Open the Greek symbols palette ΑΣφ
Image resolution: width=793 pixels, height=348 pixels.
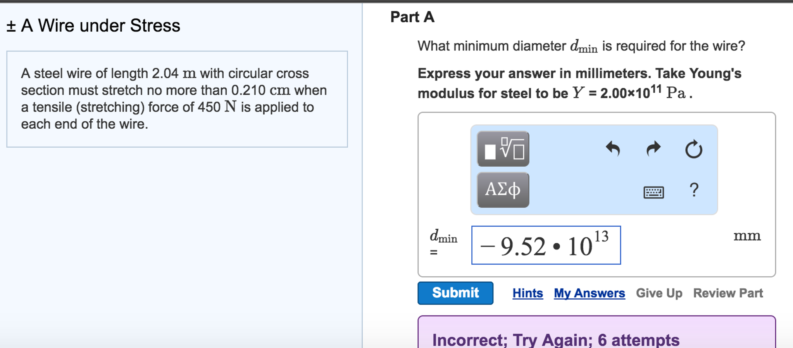(x=502, y=190)
